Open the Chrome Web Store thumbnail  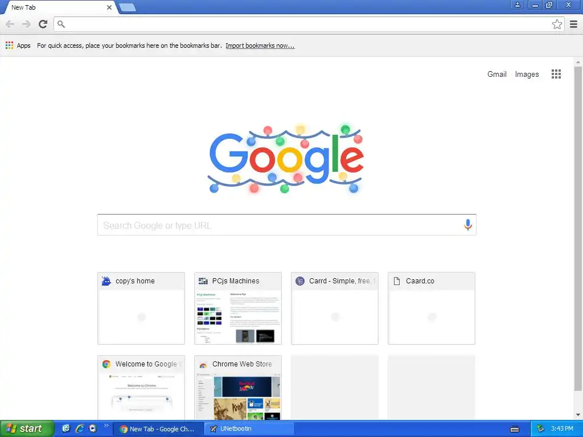click(237, 387)
